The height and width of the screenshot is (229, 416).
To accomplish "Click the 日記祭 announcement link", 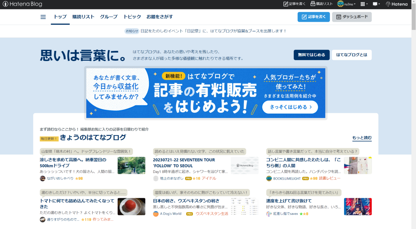I will 214,31.
